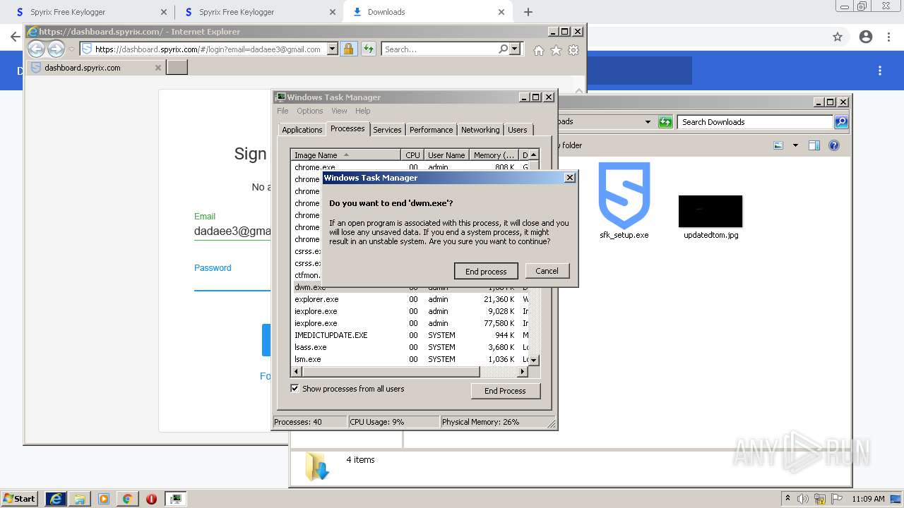Select the iexplore.exe row using 9,028 K
904x508 pixels.
pos(410,311)
